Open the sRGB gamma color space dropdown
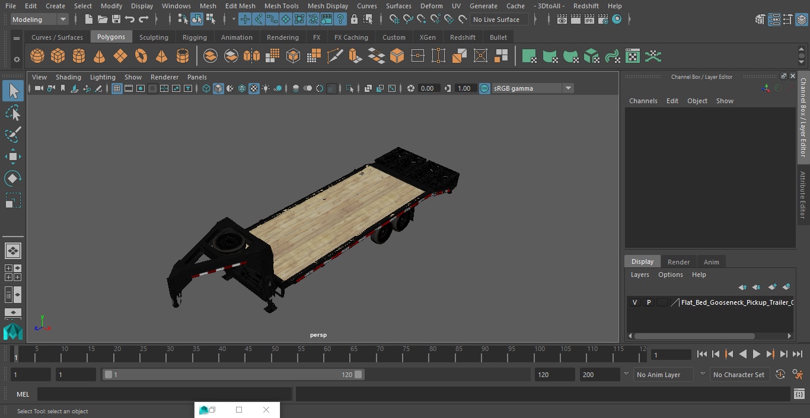The width and height of the screenshot is (810, 418). (x=532, y=88)
